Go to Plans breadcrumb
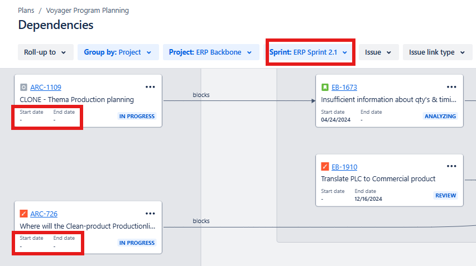The height and width of the screenshot is (266, 476). [26, 11]
